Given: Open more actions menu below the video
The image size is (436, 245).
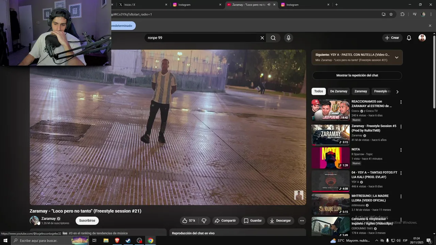Looking at the screenshot, I should pyautogui.click(x=302, y=220).
